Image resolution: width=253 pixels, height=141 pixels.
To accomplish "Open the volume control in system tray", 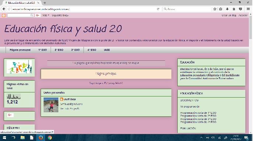I will [213, 138].
